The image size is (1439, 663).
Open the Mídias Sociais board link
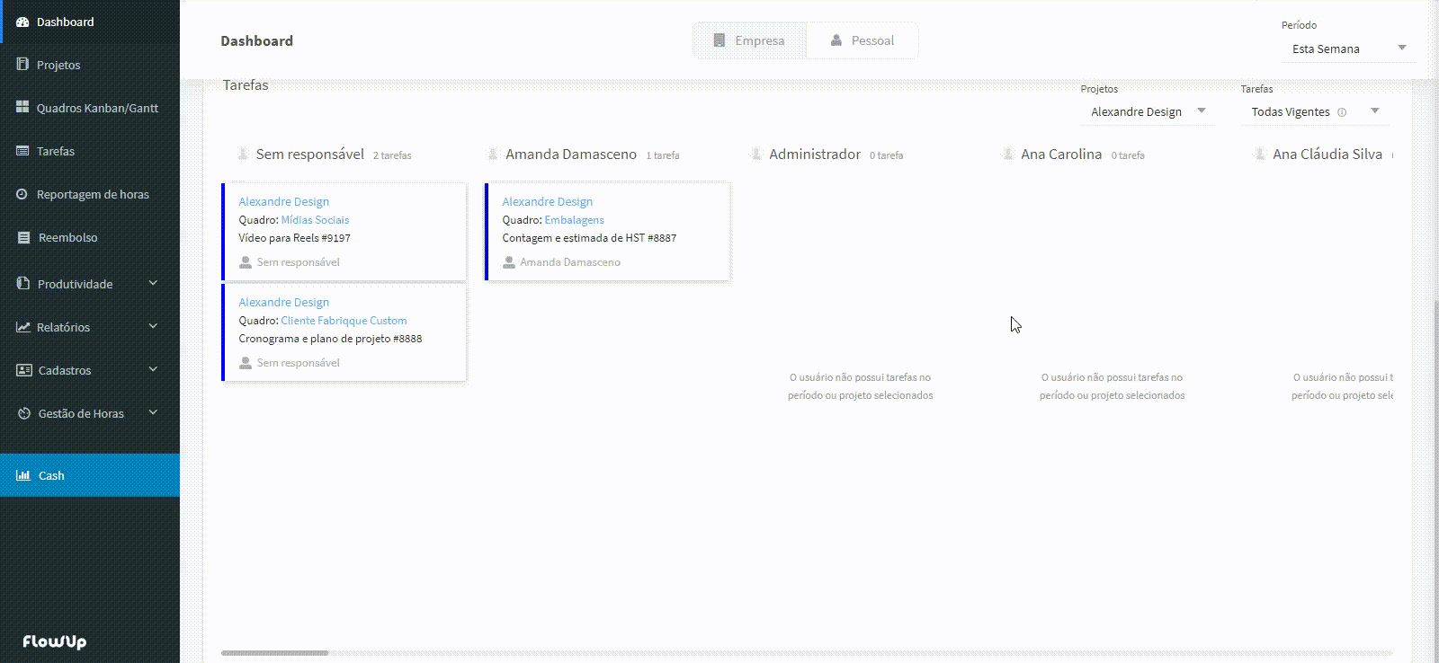[x=315, y=220]
